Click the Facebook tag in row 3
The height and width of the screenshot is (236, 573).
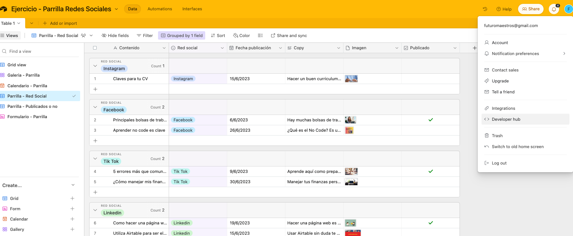(x=183, y=130)
